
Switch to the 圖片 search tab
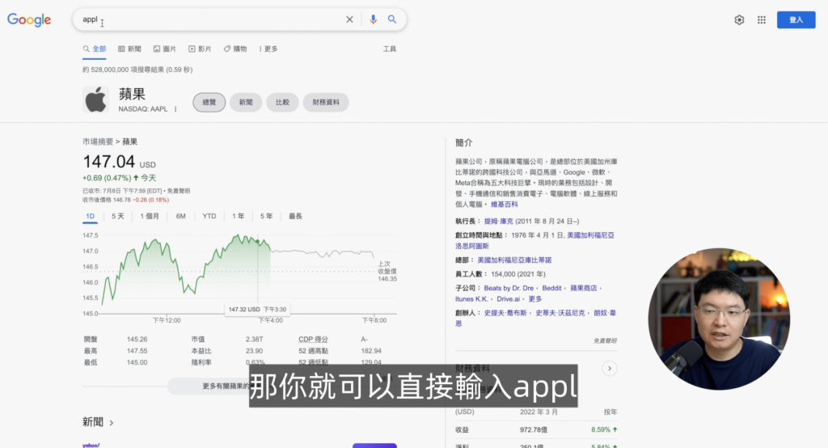165,49
